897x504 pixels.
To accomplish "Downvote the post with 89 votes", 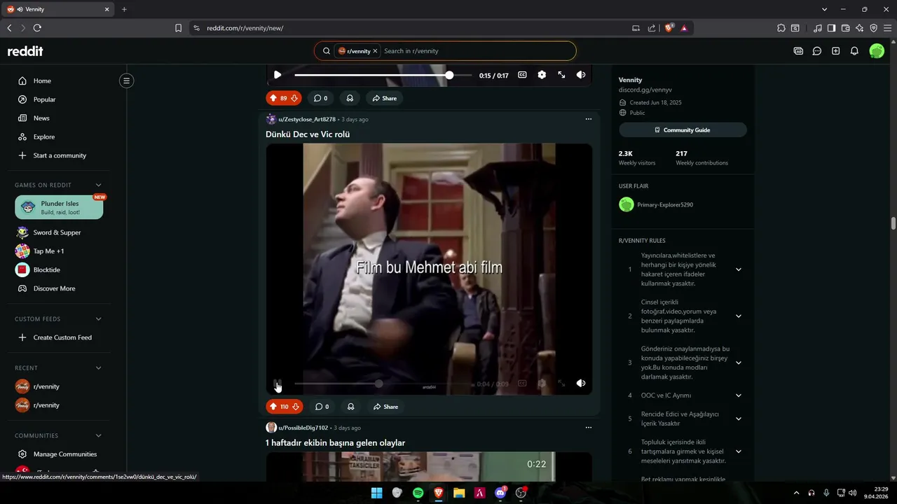I will tap(294, 98).
